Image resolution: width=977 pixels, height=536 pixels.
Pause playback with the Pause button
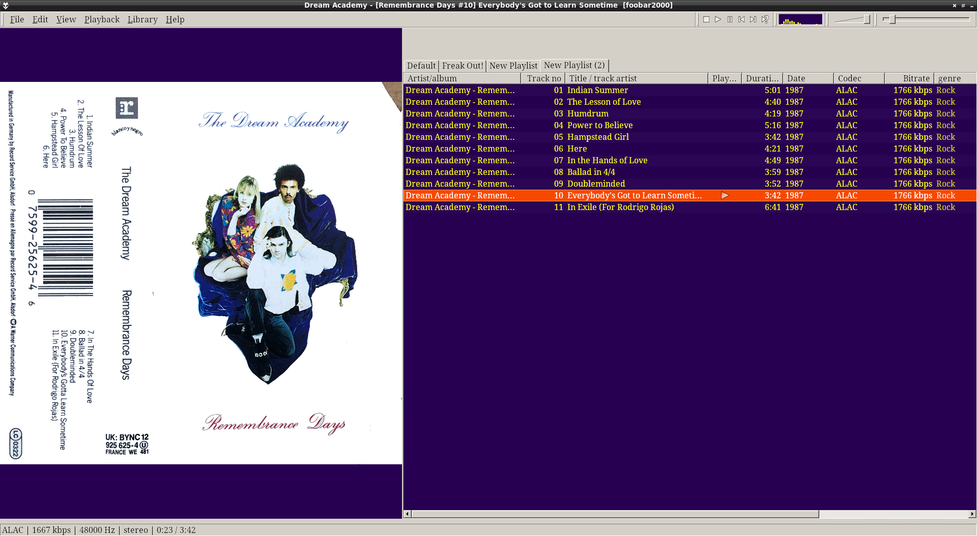[x=730, y=19]
